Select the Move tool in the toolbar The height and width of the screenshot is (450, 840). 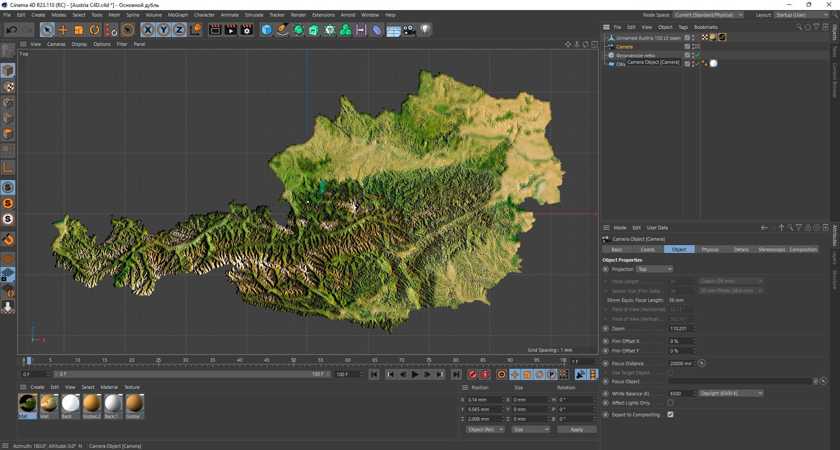(x=63, y=30)
